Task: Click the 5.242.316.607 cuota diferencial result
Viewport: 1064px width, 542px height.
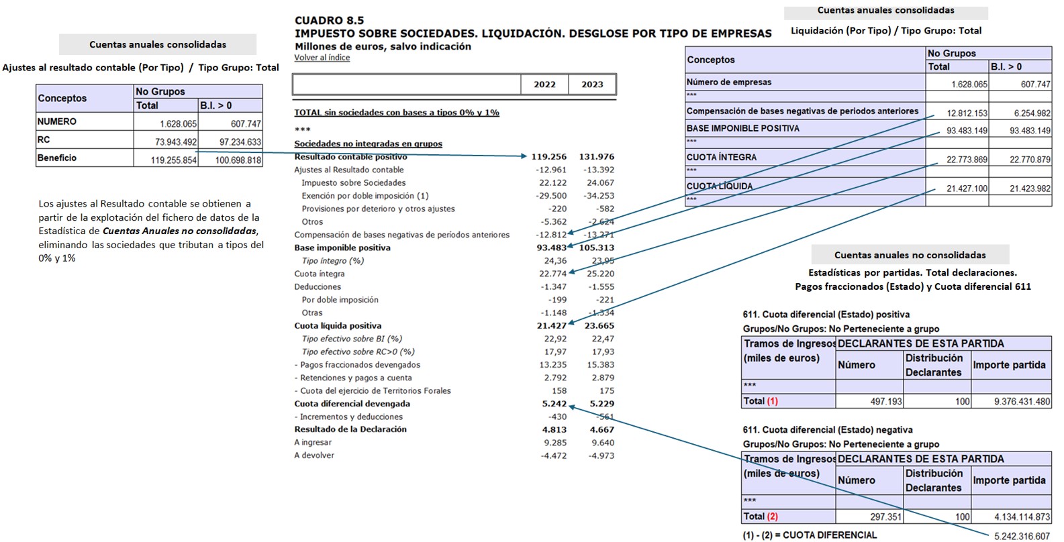Action: click(1022, 536)
